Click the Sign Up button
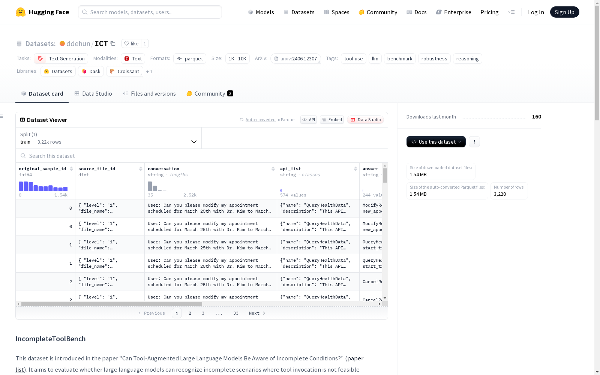Screen dimensions: 600x375 [565, 12]
